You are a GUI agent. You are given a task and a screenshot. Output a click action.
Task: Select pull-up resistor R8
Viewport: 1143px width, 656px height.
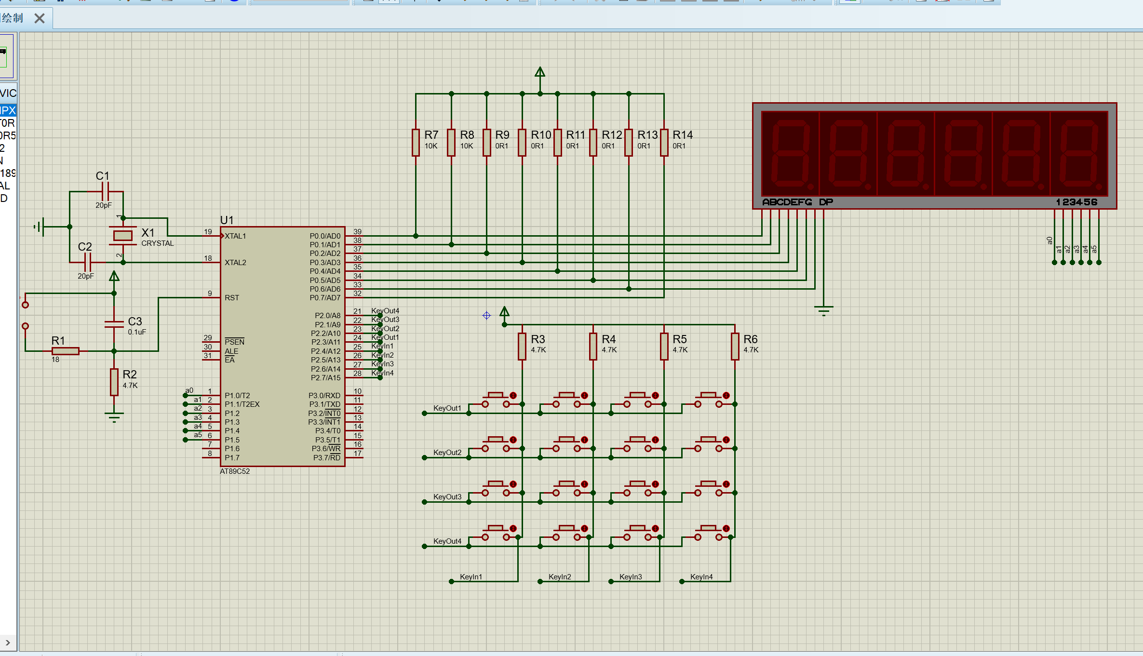point(451,143)
